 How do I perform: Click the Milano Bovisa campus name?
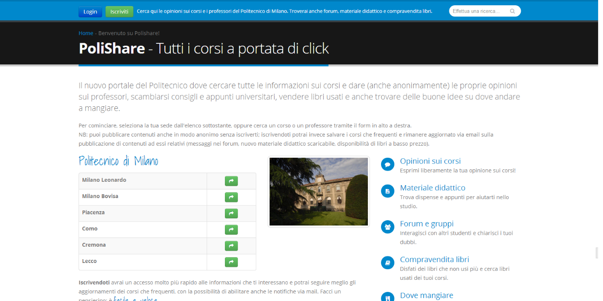tap(100, 196)
